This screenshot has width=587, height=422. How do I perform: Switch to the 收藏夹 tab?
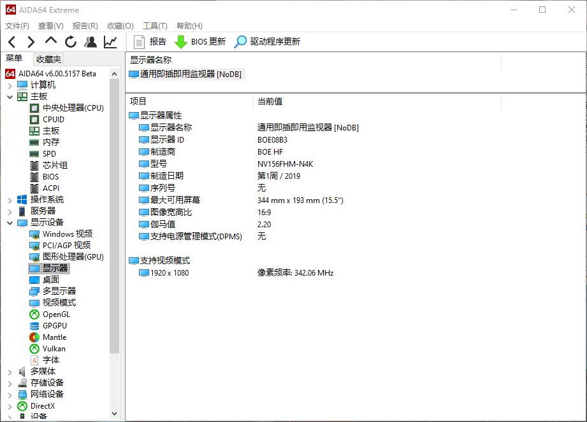pyautogui.click(x=48, y=59)
